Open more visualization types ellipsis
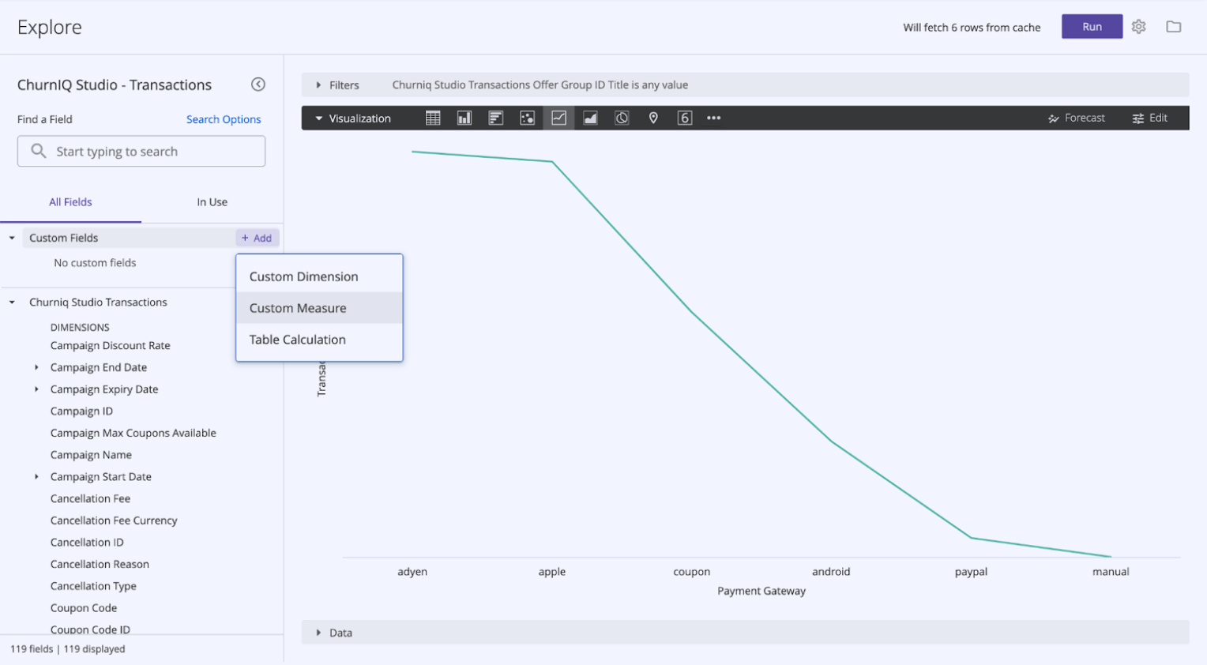 point(714,118)
